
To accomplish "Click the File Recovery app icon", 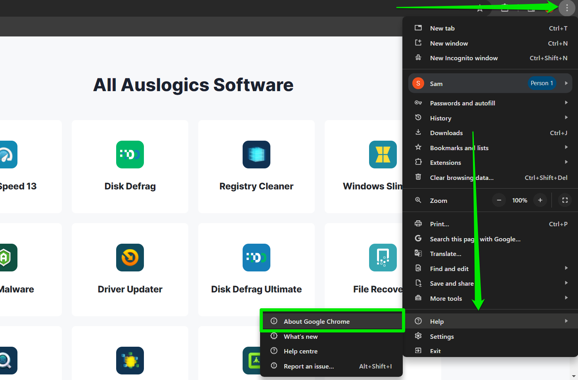I will [x=383, y=258].
